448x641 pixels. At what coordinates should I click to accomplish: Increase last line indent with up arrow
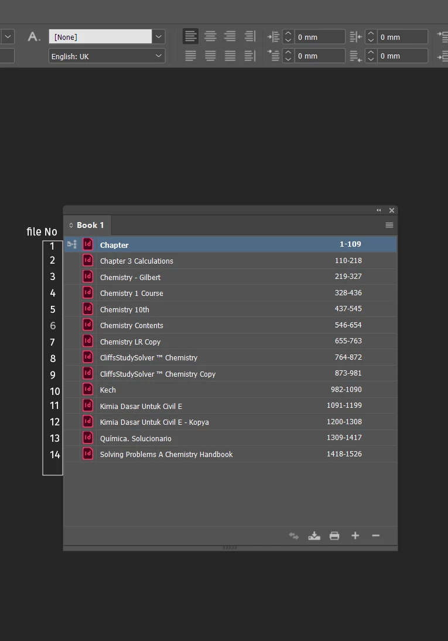point(371,52)
